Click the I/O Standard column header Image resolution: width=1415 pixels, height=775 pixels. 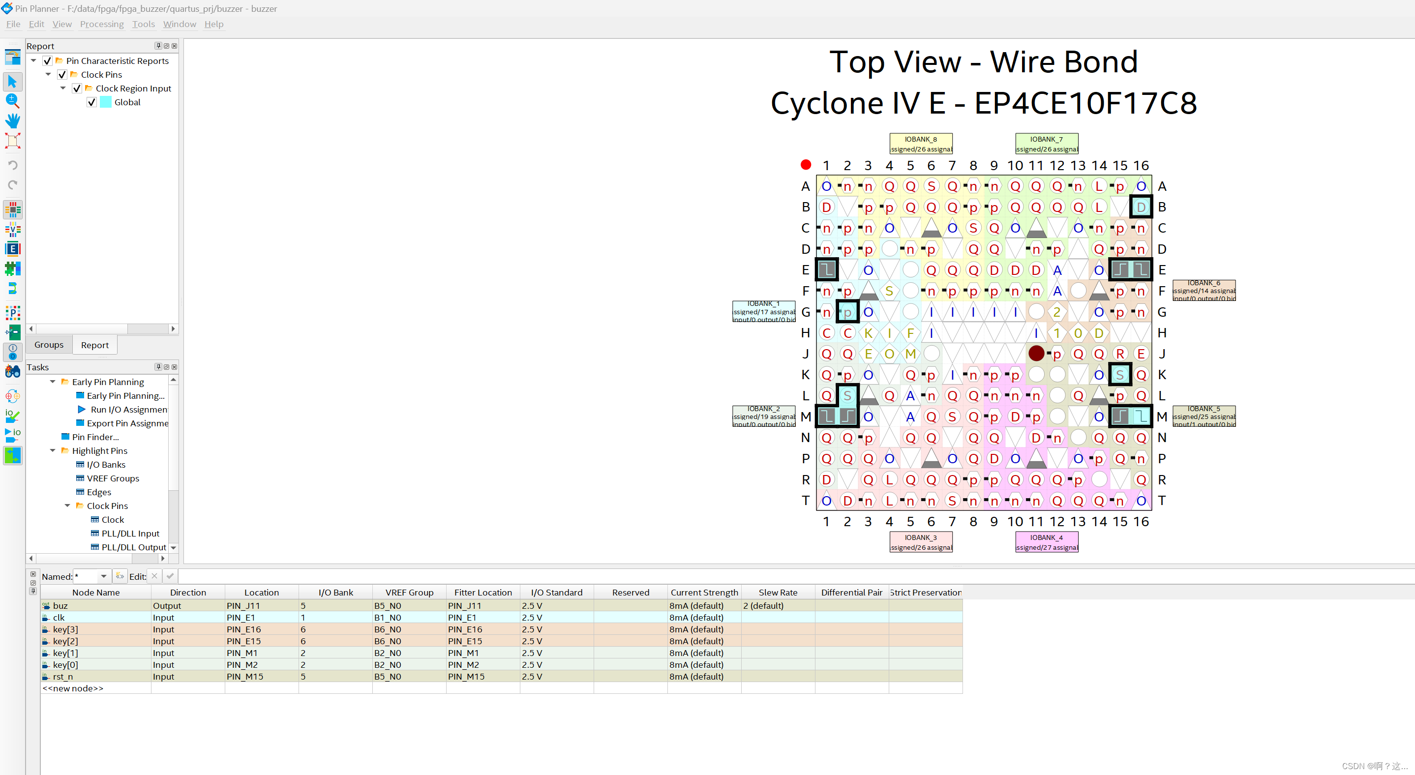click(556, 592)
